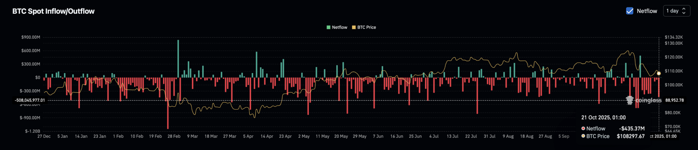Click the Netflow label beside the checkbox
The width and height of the screenshot is (698, 150).
pos(647,11)
